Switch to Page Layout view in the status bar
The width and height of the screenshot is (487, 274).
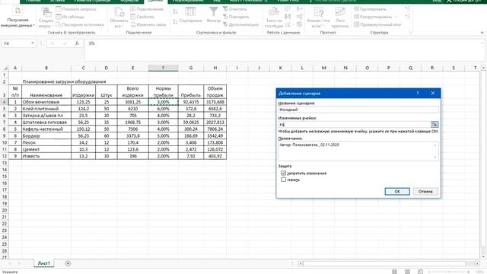[407, 272]
